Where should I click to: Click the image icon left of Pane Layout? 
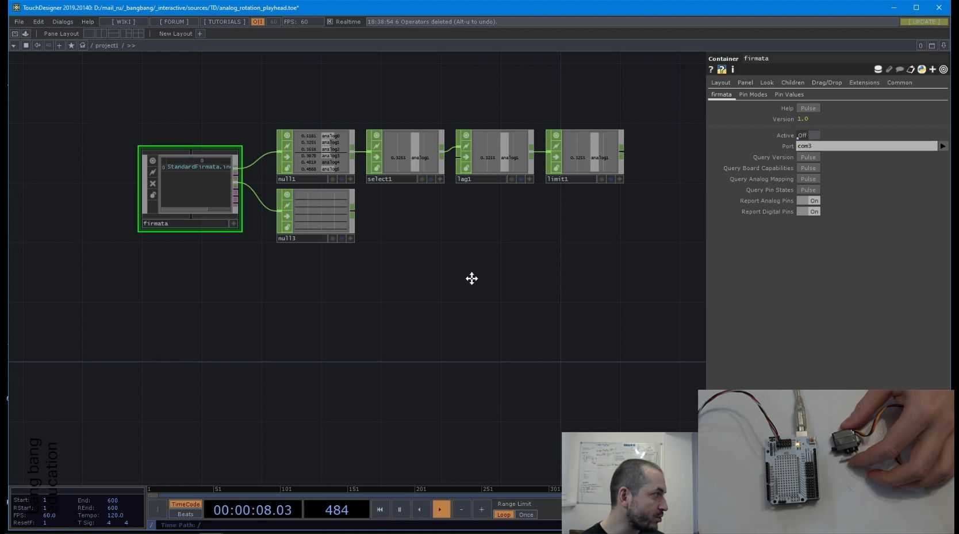15,34
